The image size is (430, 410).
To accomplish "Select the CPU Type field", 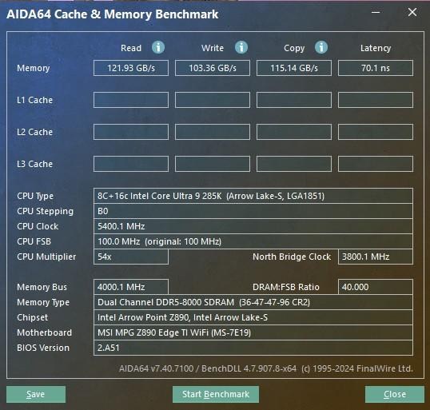I will [253, 196].
